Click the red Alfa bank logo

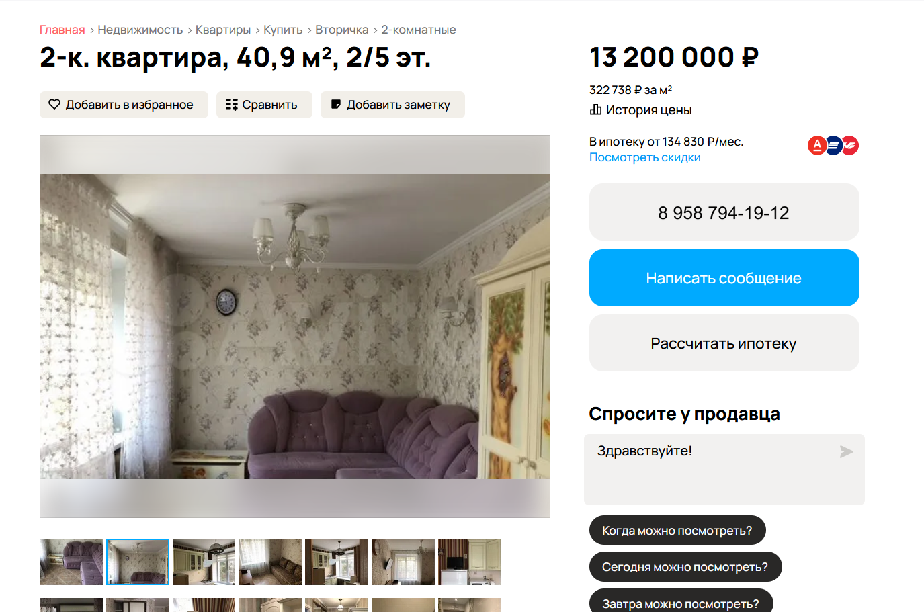coord(817,145)
